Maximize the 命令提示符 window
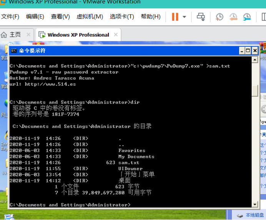Viewport: 266px width, 220px height. point(248,51)
